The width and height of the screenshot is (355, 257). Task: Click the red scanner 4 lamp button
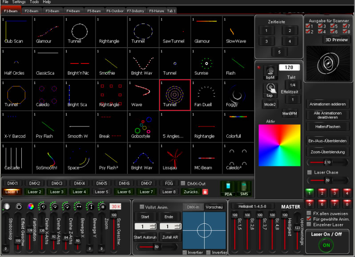[x=347, y=192]
